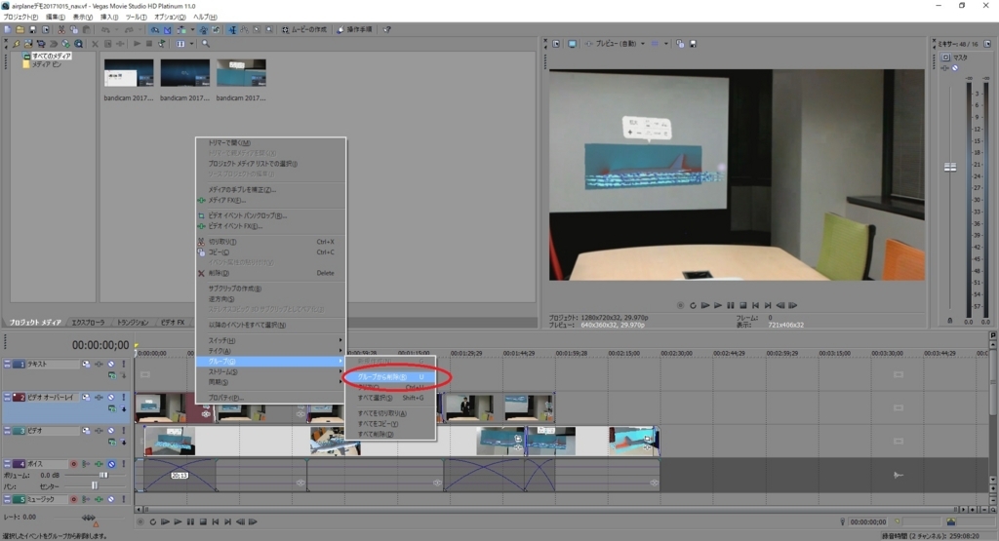Open preview quality プレビュー(自動) dropdown
The width and height of the screenshot is (999, 541).
tap(642, 44)
